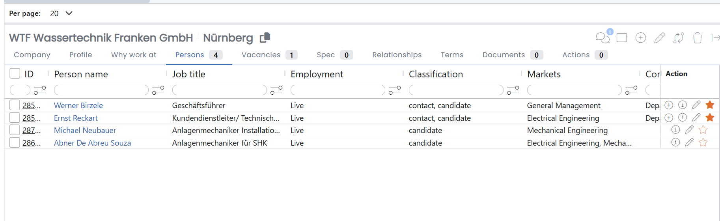Tick the checkbox for Michael Neubauer row
720x221 pixels.
(15, 130)
